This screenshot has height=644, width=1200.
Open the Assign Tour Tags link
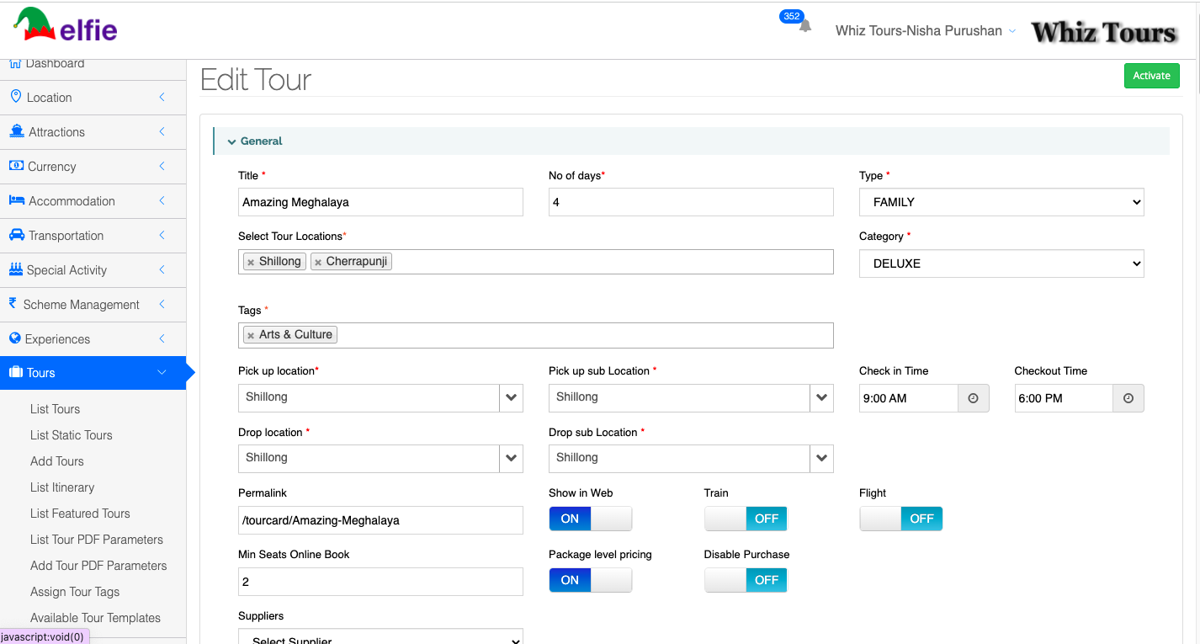[75, 592]
